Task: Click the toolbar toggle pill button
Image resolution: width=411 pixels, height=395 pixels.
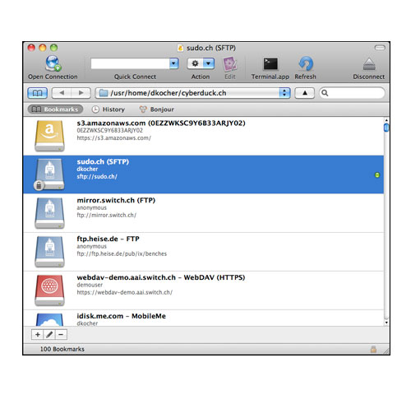Action: coord(380,48)
